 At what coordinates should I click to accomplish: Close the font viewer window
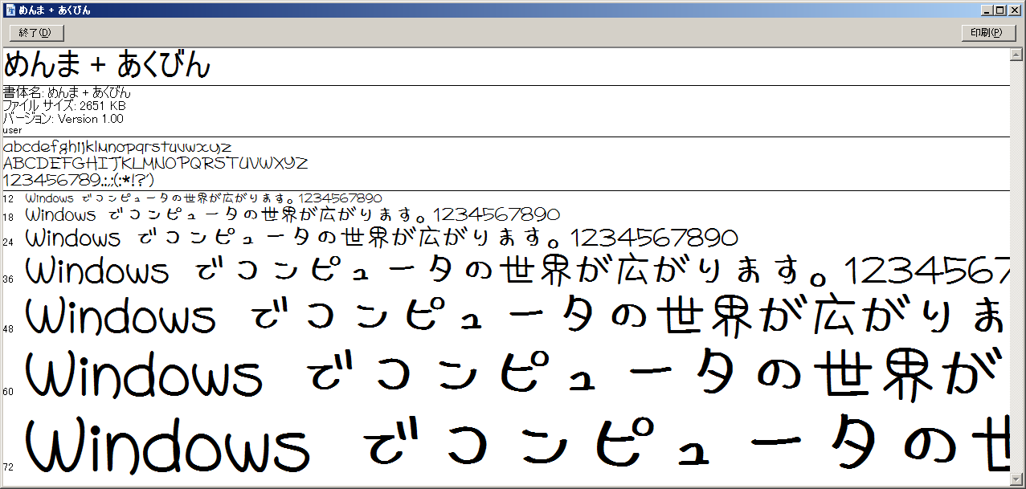1014,10
